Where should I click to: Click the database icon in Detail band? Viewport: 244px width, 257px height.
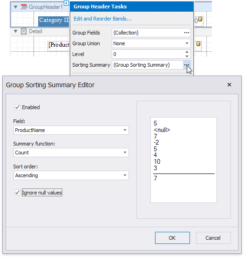(198, 44)
